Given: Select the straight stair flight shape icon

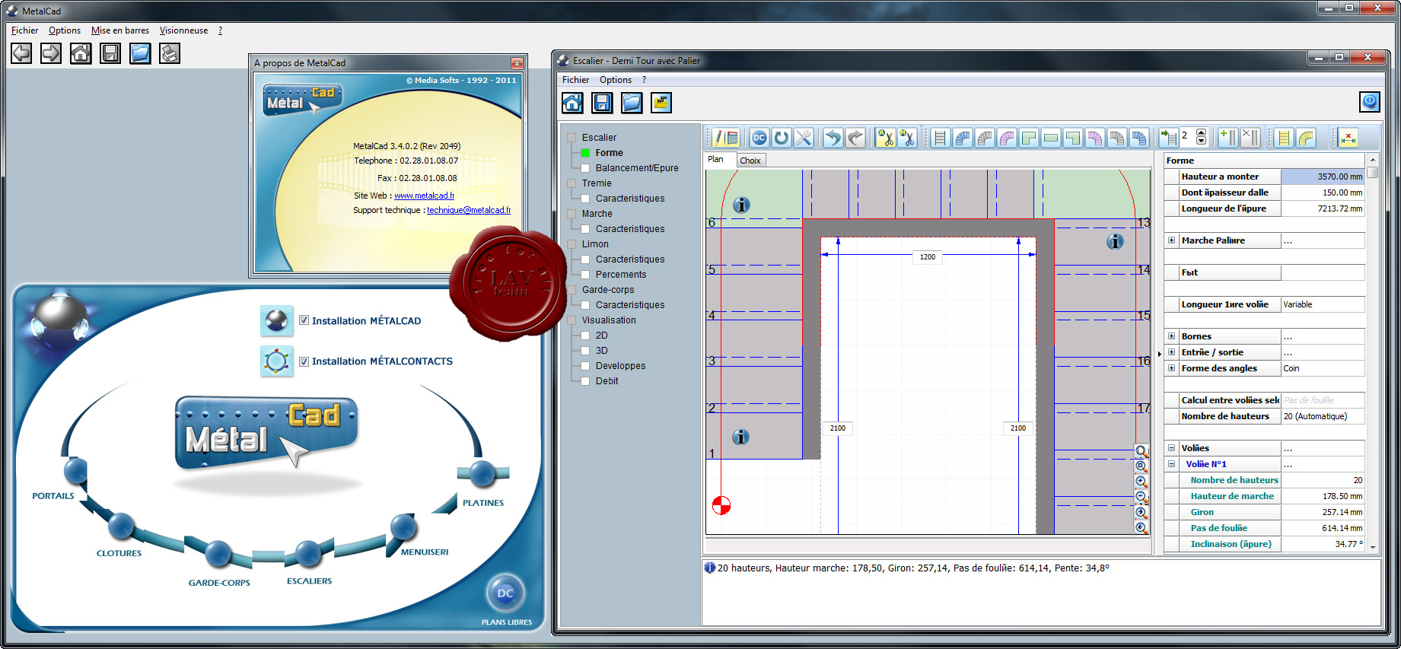Looking at the screenshot, I should 941,138.
